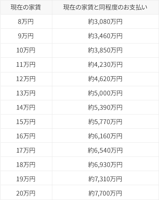Click the 18万円 rent cell

click(26, 164)
